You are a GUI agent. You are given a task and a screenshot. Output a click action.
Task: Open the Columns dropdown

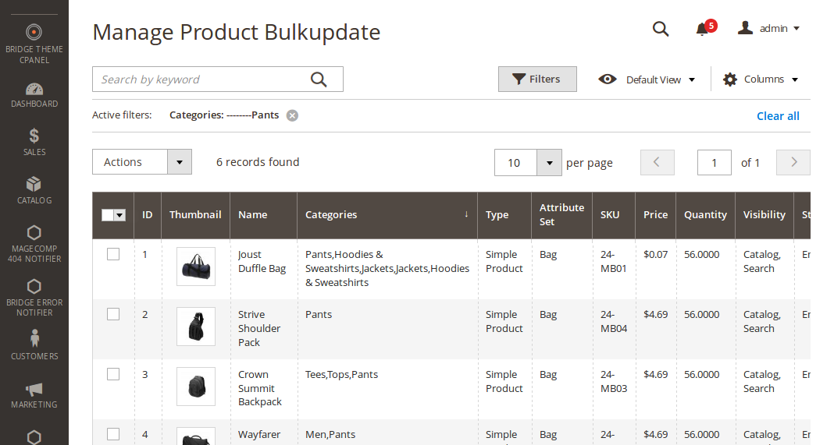pos(761,79)
